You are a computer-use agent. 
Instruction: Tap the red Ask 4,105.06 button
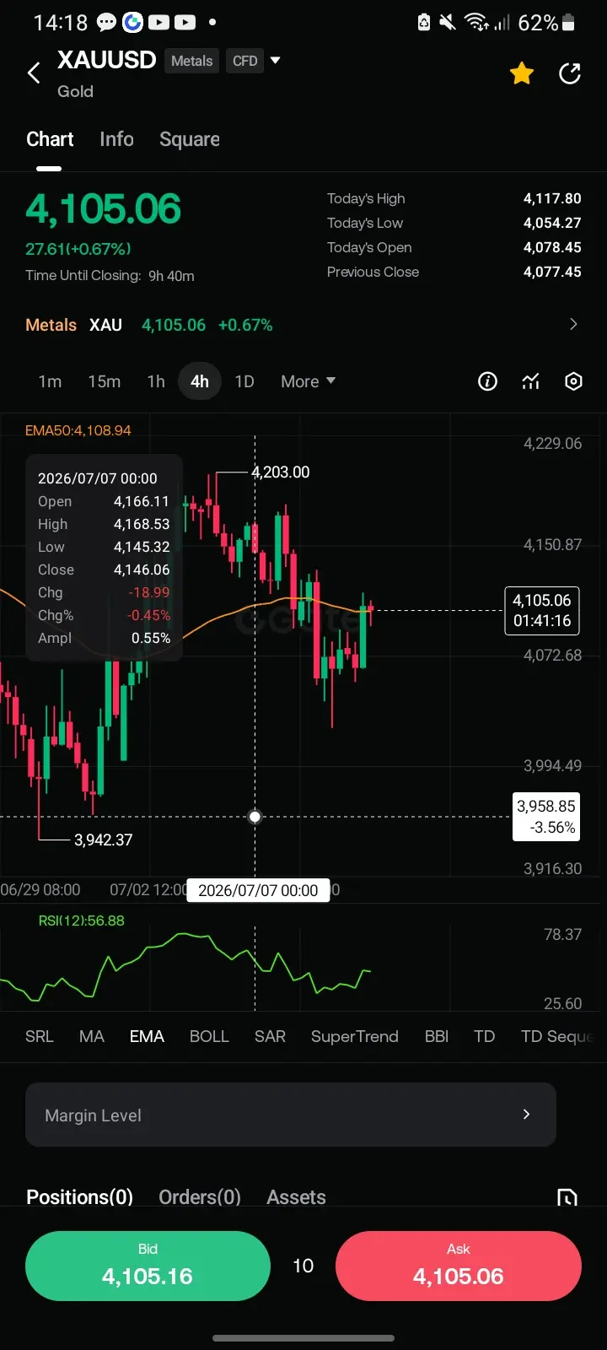click(459, 1266)
